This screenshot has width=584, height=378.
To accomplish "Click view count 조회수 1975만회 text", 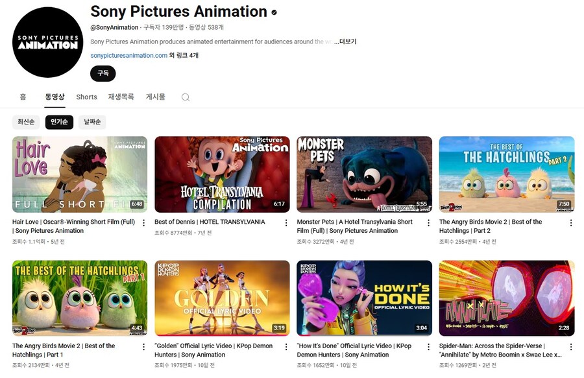I will tap(173, 365).
